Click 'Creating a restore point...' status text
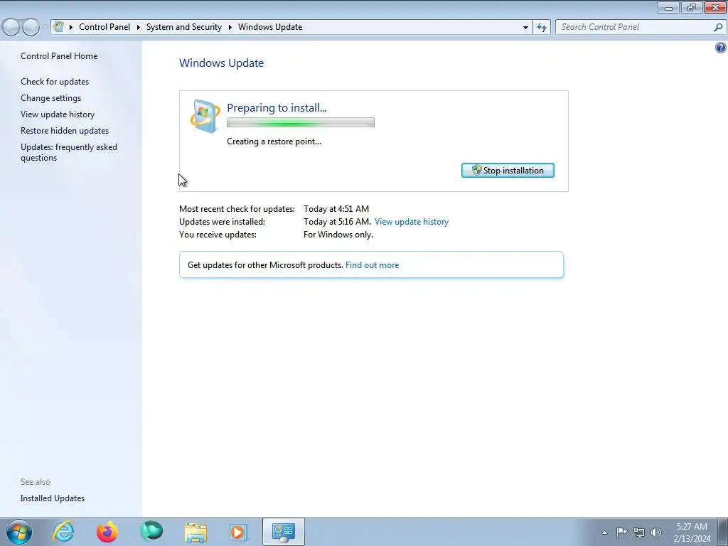 [274, 141]
